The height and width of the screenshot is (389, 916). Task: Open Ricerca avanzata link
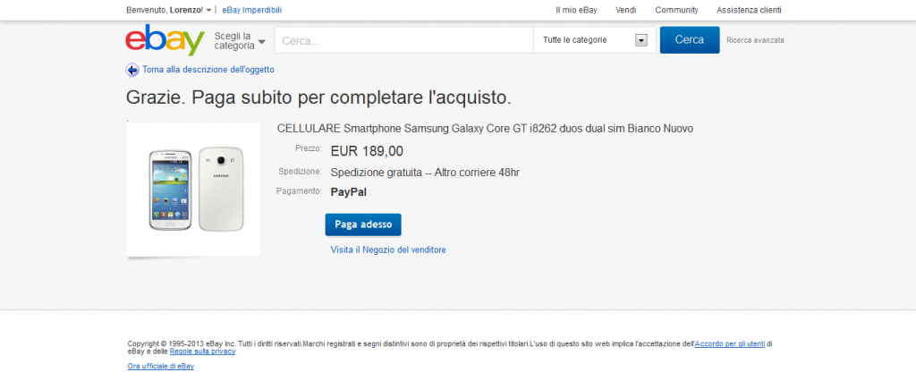(x=755, y=40)
